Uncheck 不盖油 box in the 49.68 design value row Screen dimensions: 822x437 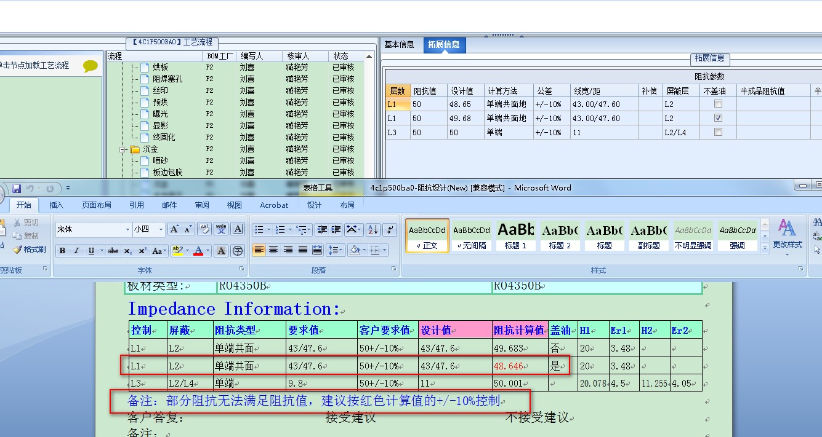click(718, 118)
